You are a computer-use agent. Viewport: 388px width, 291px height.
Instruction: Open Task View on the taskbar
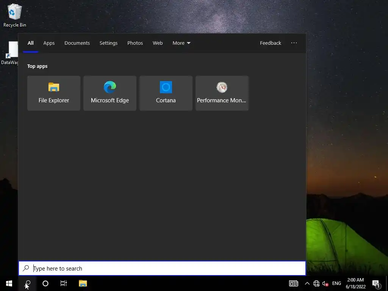64,283
